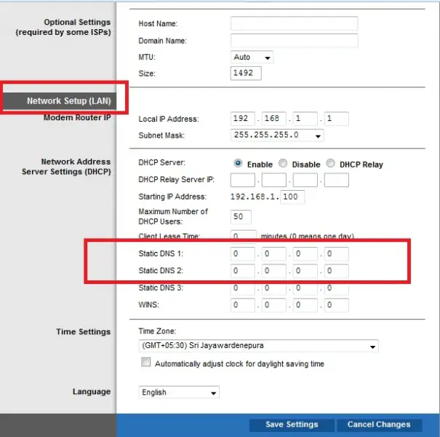Click DHCP Relay Server IP fourth octet field
This screenshot has height=437, width=440.
[x=337, y=180]
